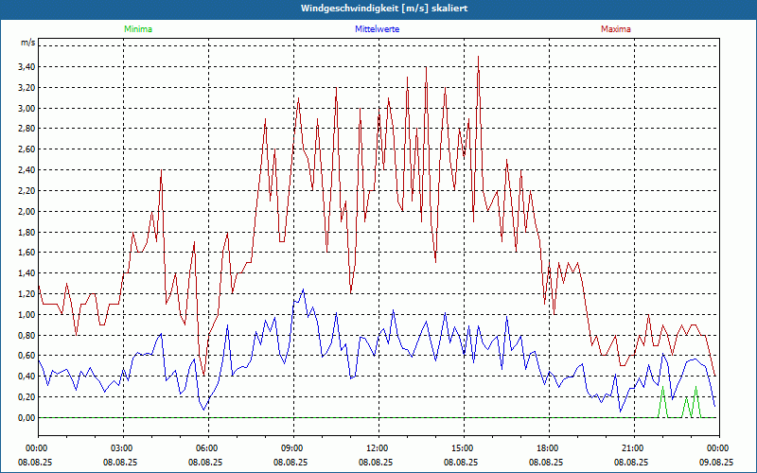Click the 09.08.25 date label
This screenshot has height=473, width=757.
coord(716,462)
